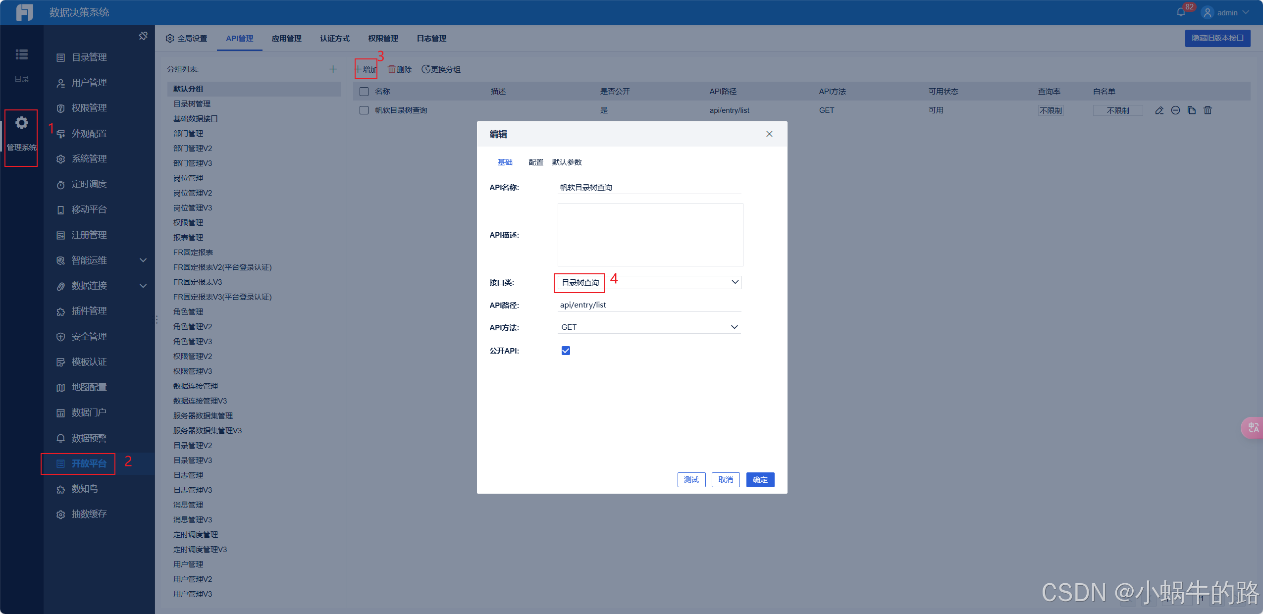Check the 帆软目录树查询 row checkbox
The image size is (1263, 614).
pyautogui.click(x=364, y=110)
